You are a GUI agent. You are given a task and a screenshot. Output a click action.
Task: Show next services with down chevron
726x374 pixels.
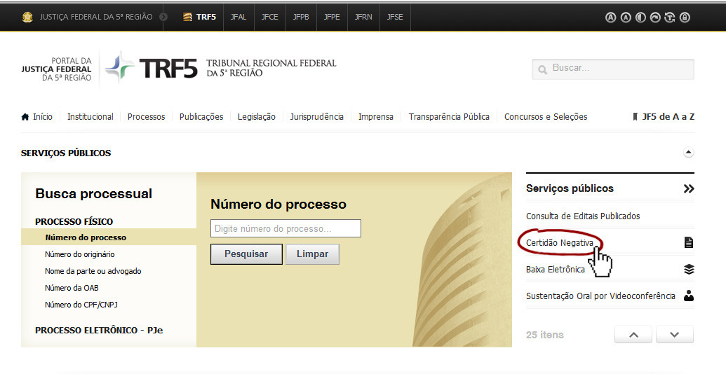[675, 334]
